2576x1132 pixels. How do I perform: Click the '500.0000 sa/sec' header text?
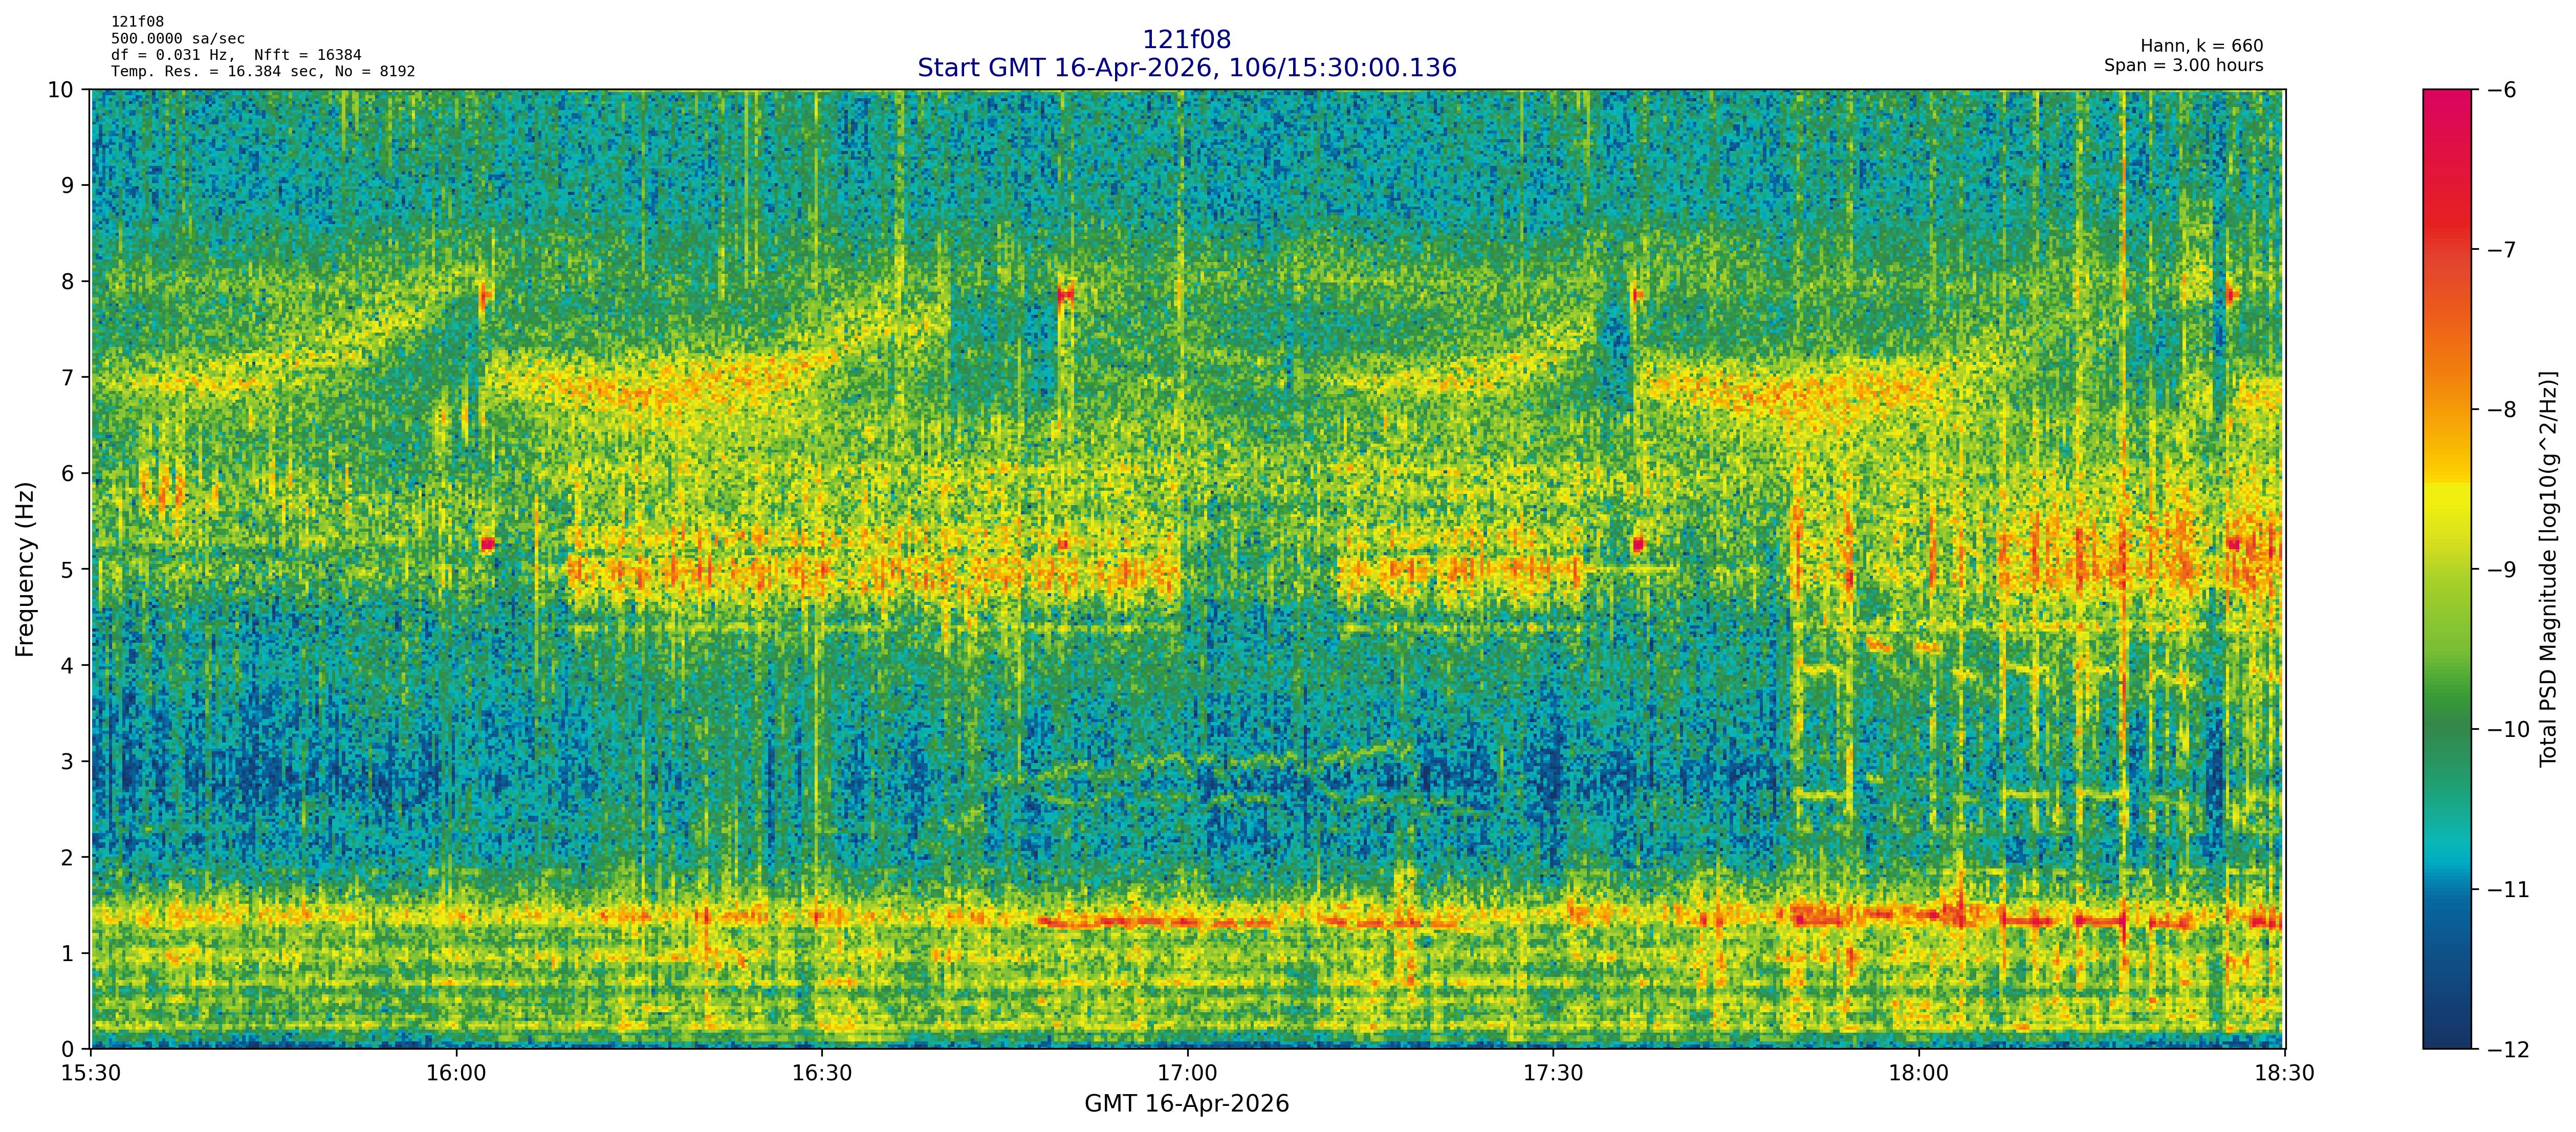pos(177,39)
